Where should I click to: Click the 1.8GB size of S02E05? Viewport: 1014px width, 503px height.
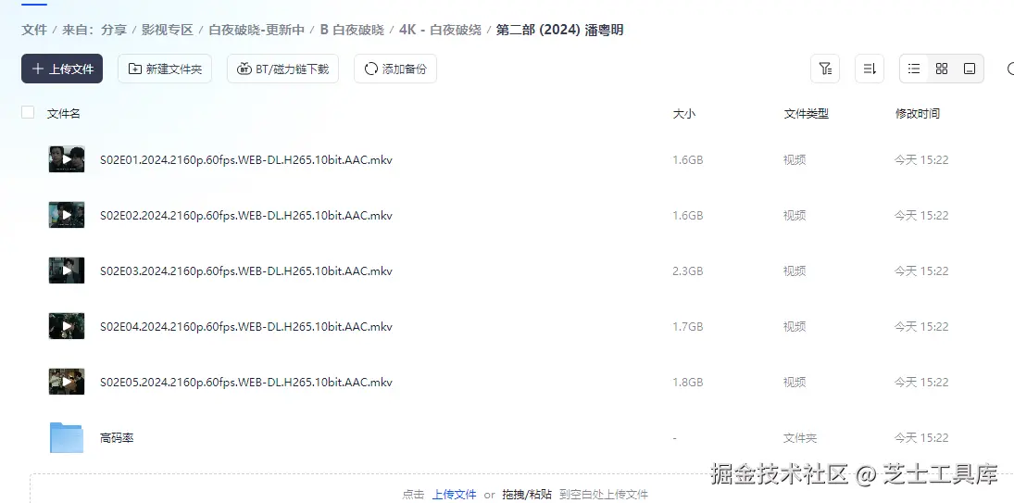(x=687, y=382)
